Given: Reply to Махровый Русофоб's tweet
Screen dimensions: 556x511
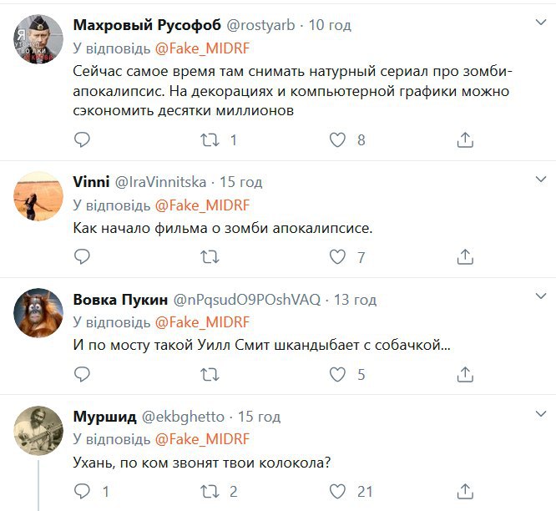Looking at the screenshot, I should pyautogui.click(x=81, y=140).
